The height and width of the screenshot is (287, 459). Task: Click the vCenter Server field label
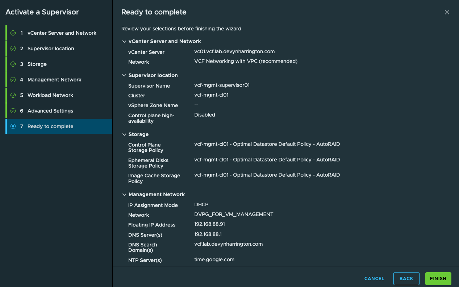[146, 52]
